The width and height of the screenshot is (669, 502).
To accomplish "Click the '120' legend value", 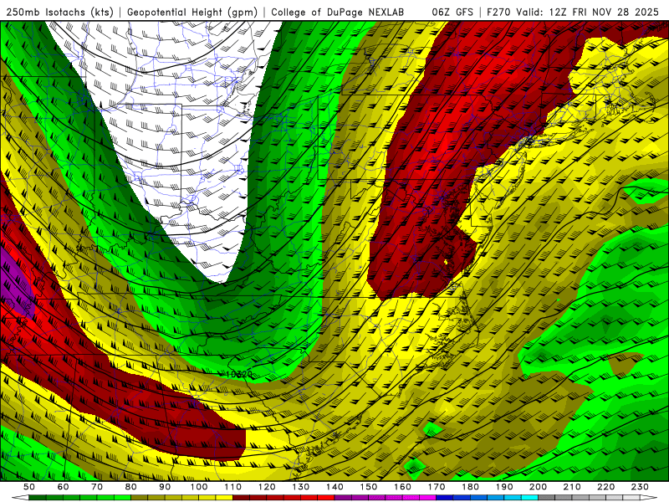I will (x=267, y=487).
